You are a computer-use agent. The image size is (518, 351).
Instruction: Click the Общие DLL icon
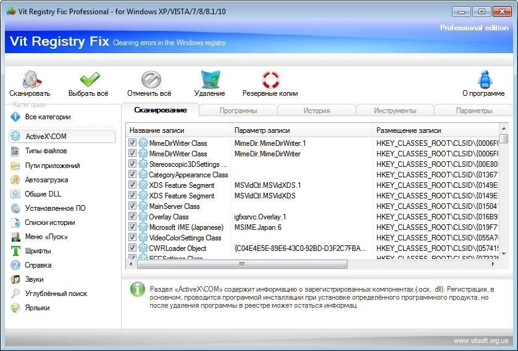15,194
